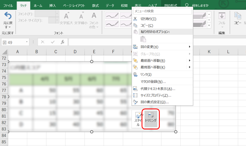Screen dimensions: 246x146
Task: Choose Format Picture (図の書式設定)
Action: (x=163, y=102)
